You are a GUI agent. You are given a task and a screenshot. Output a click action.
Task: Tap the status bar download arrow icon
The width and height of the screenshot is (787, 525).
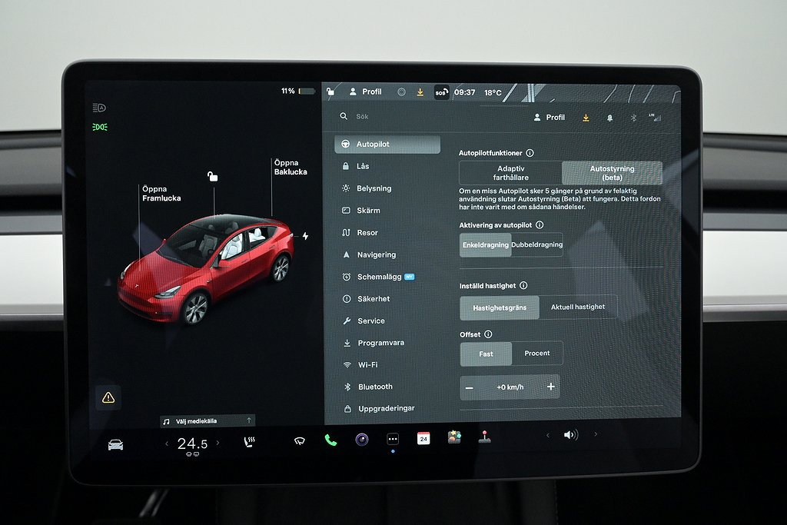[420, 92]
